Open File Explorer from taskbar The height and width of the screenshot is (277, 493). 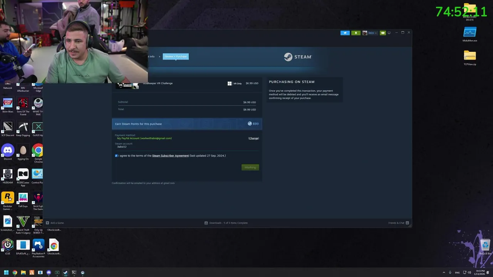pos(23,272)
